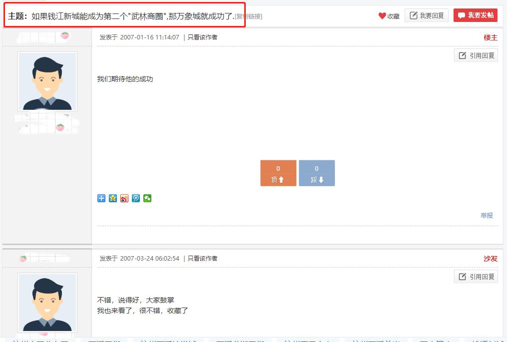The width and height of the screenshot is (507, 342).
Task: Click the red 楼主 label on the first post
Action: point(490,37)
